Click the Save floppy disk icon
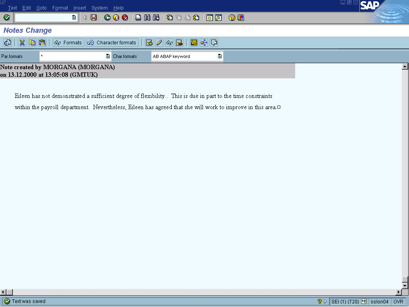 [x=93, y=18]
